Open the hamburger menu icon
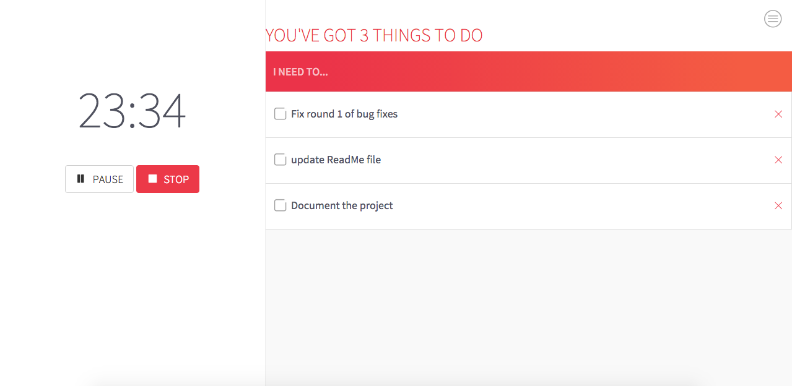The height and width of the screenshot is (386, 792). [773, 19]
